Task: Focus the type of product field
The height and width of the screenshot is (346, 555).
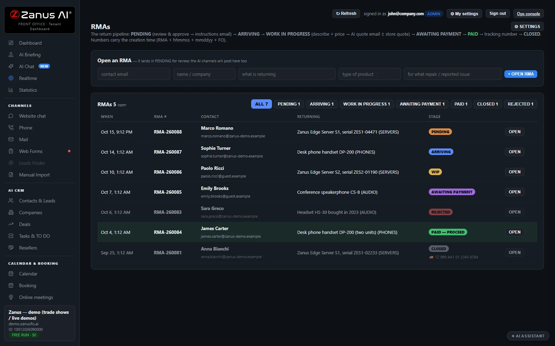Action: click(370, 74)
